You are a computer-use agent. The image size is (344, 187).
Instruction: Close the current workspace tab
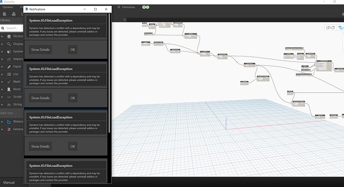coord(125,20)
